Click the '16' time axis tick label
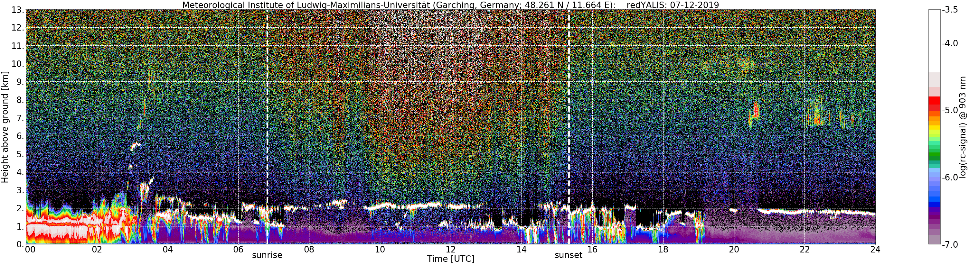Image resolution: width=969 pixels, height=265 pixels. 592,249
